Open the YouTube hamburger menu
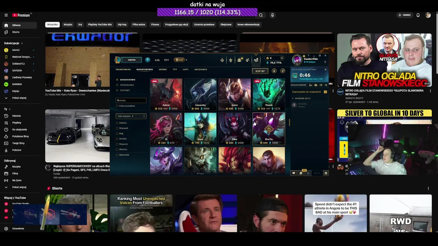Image resolution: width=438 pixels, height=246 pixels. [6, 15]
